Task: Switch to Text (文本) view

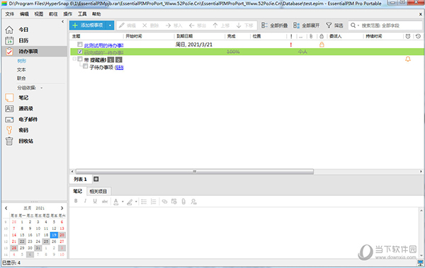Action: [x=21, y=69]
